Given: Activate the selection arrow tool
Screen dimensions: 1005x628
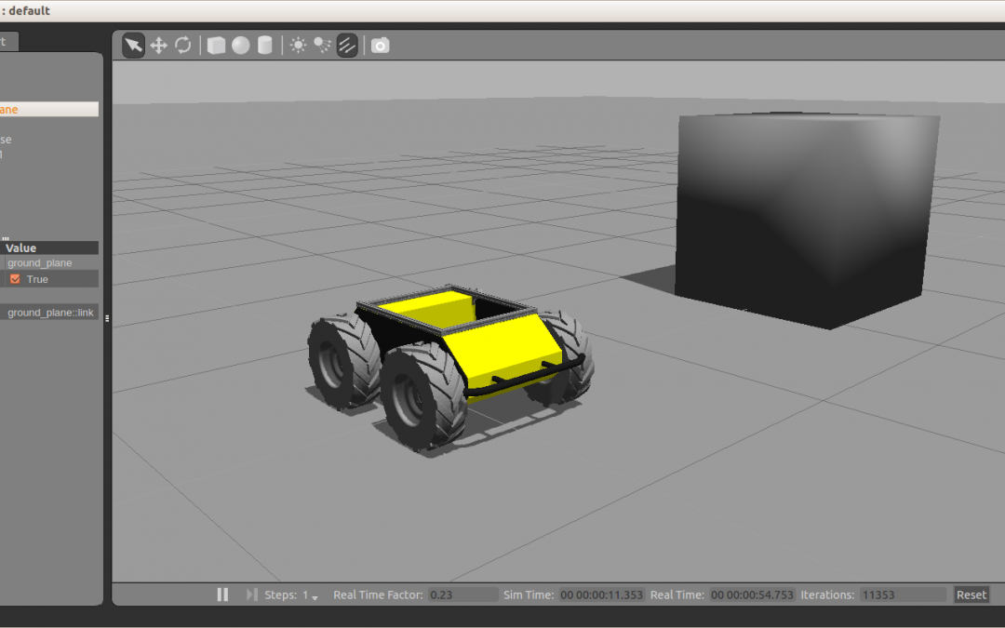Looking at the screenshot, I should 134,46.
